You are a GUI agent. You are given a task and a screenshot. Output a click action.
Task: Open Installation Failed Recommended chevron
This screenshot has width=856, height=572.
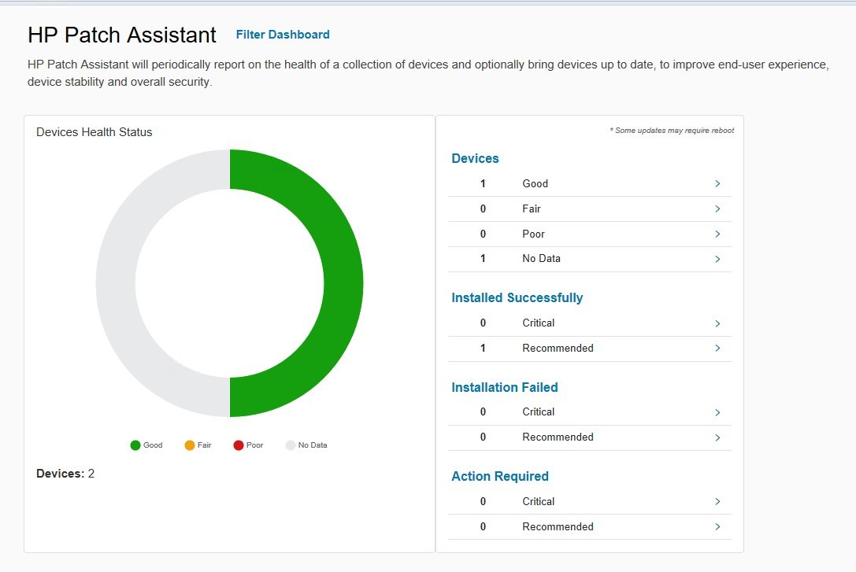click(717, 437)
